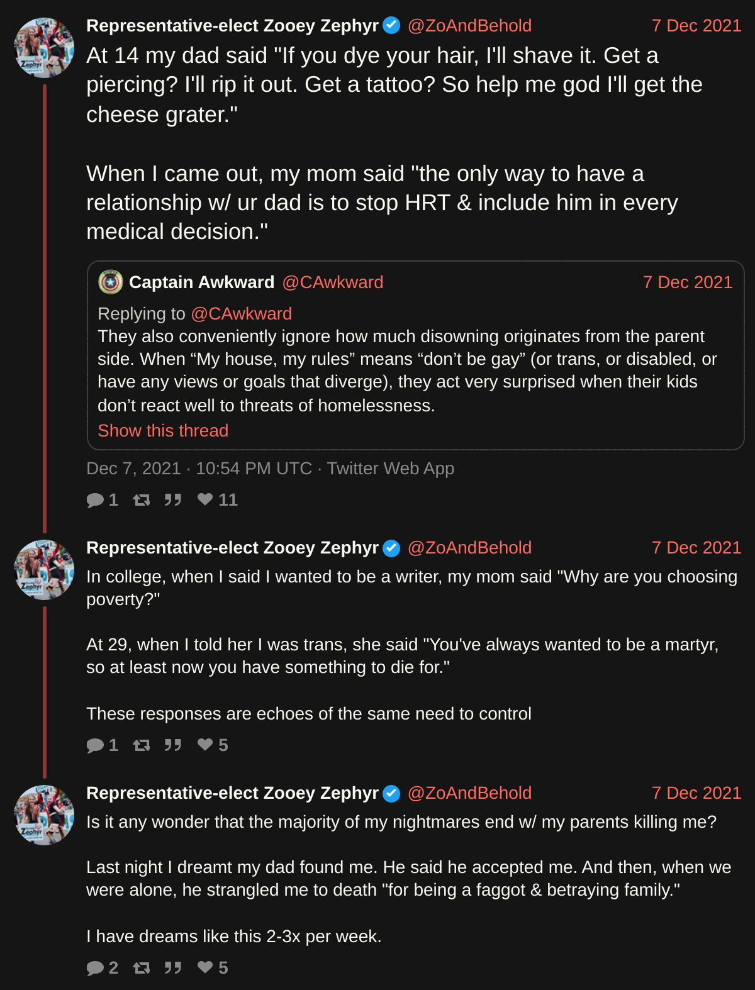Open Zooey Zephyr's avatar on first tweet
755x990 pixels.
point(44,48)
